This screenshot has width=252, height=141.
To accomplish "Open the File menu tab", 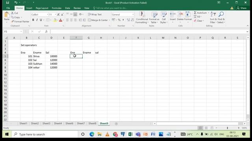I will [8, 8].
